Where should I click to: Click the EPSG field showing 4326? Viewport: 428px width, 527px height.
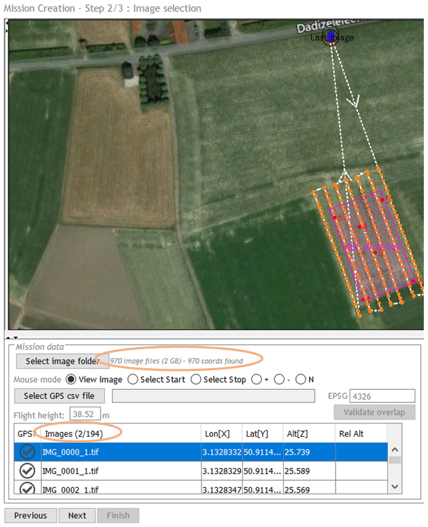click(383, 396)
